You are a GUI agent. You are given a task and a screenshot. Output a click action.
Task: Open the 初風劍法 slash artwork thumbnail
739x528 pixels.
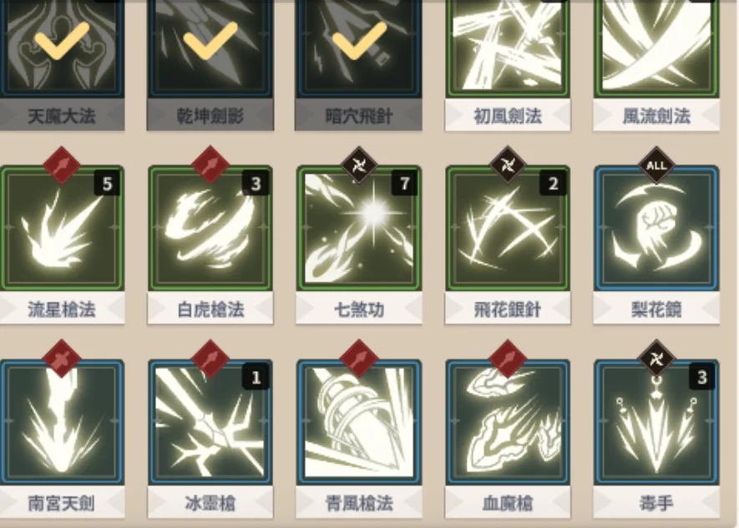tap(508, 48)
